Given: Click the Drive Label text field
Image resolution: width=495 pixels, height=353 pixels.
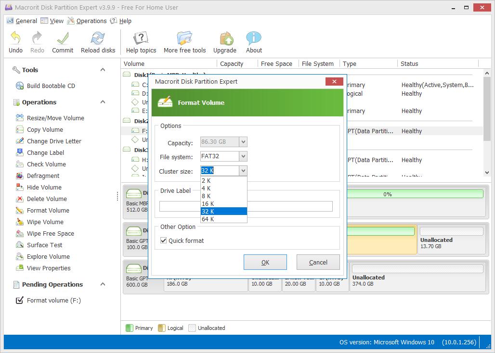Looking at the screenshot, I should pyautogui.click(x=246, y=206).
